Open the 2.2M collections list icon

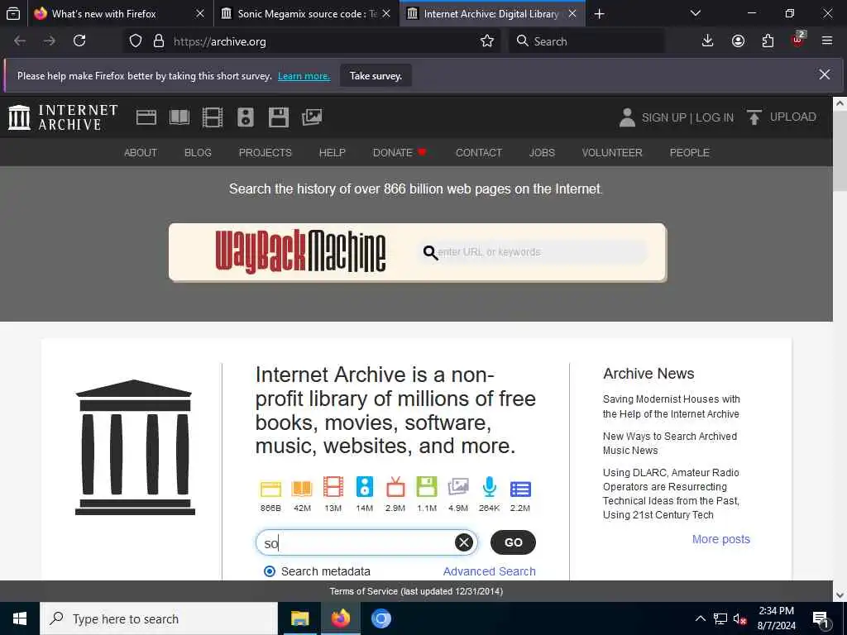520,489
